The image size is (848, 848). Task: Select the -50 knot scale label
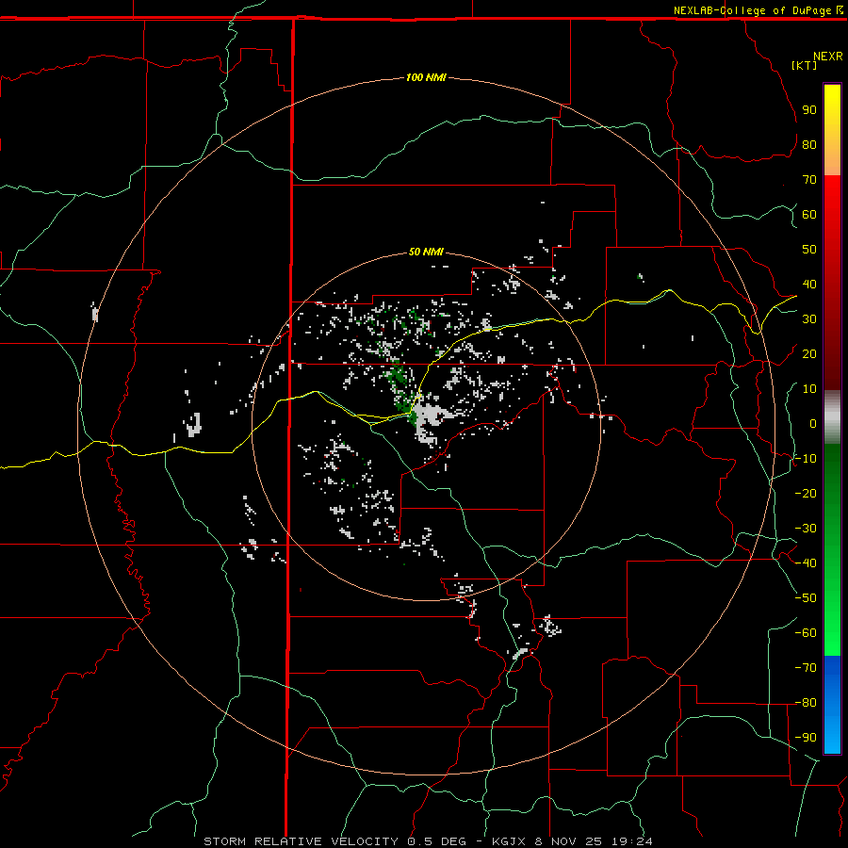tap(806, 598)
